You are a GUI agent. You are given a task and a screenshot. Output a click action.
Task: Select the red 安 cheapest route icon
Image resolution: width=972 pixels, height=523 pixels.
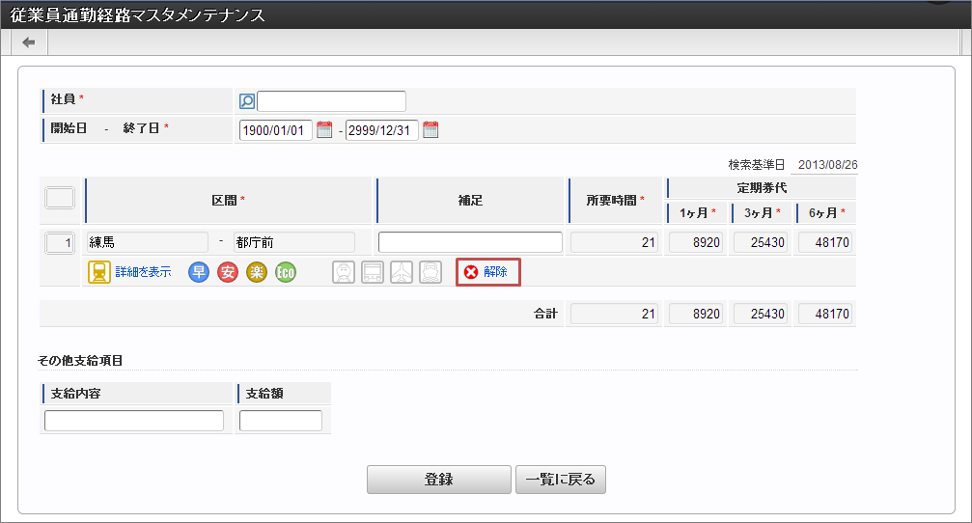[228, 272]
